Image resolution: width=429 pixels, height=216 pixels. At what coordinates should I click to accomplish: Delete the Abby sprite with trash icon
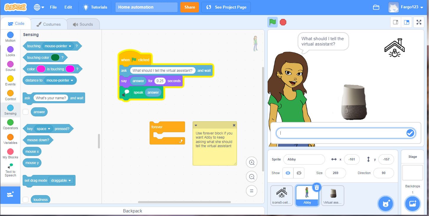[x=316, y=187]
